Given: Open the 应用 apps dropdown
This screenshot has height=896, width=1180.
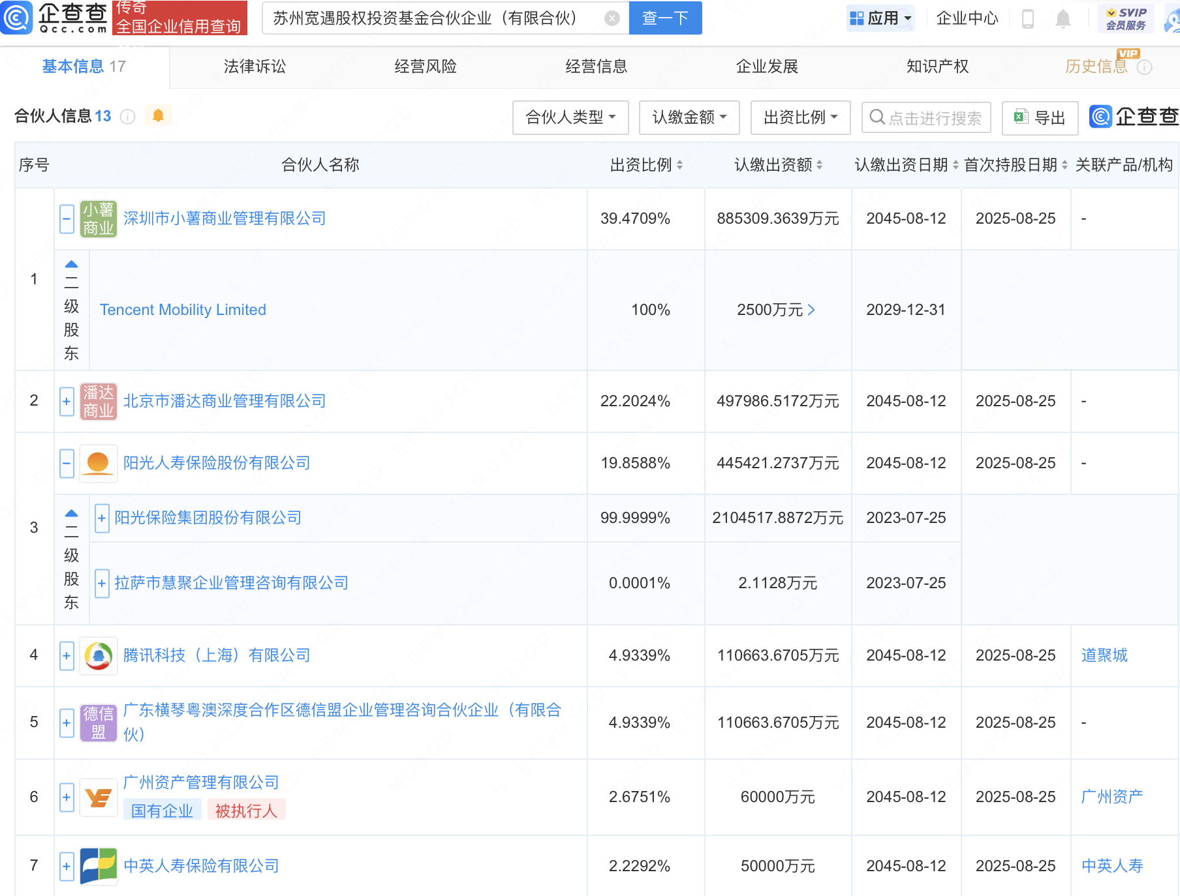Looking at the screenshot, I should [880, 18].
